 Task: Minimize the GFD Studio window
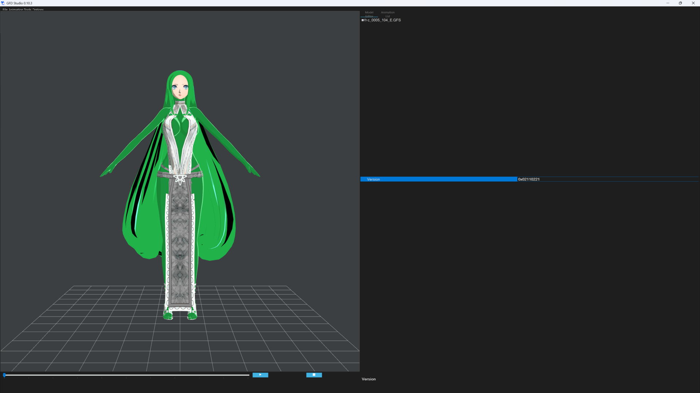pyautogui.click(x=668, y=3)
